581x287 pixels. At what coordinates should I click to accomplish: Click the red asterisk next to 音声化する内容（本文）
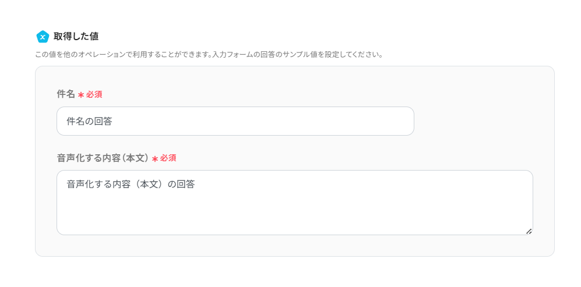(x=155, y=159)
